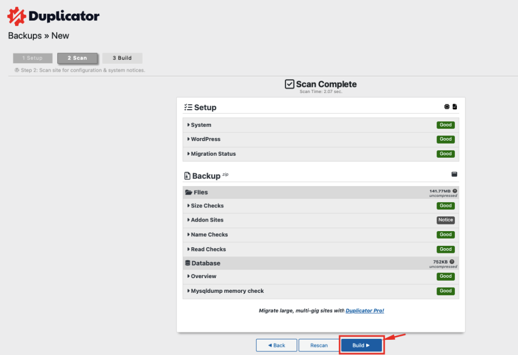Image resolution: width=518 pixels, height=355 pixels.
Task: Click the Good badge for Migration Status
Action: point(446,154)
